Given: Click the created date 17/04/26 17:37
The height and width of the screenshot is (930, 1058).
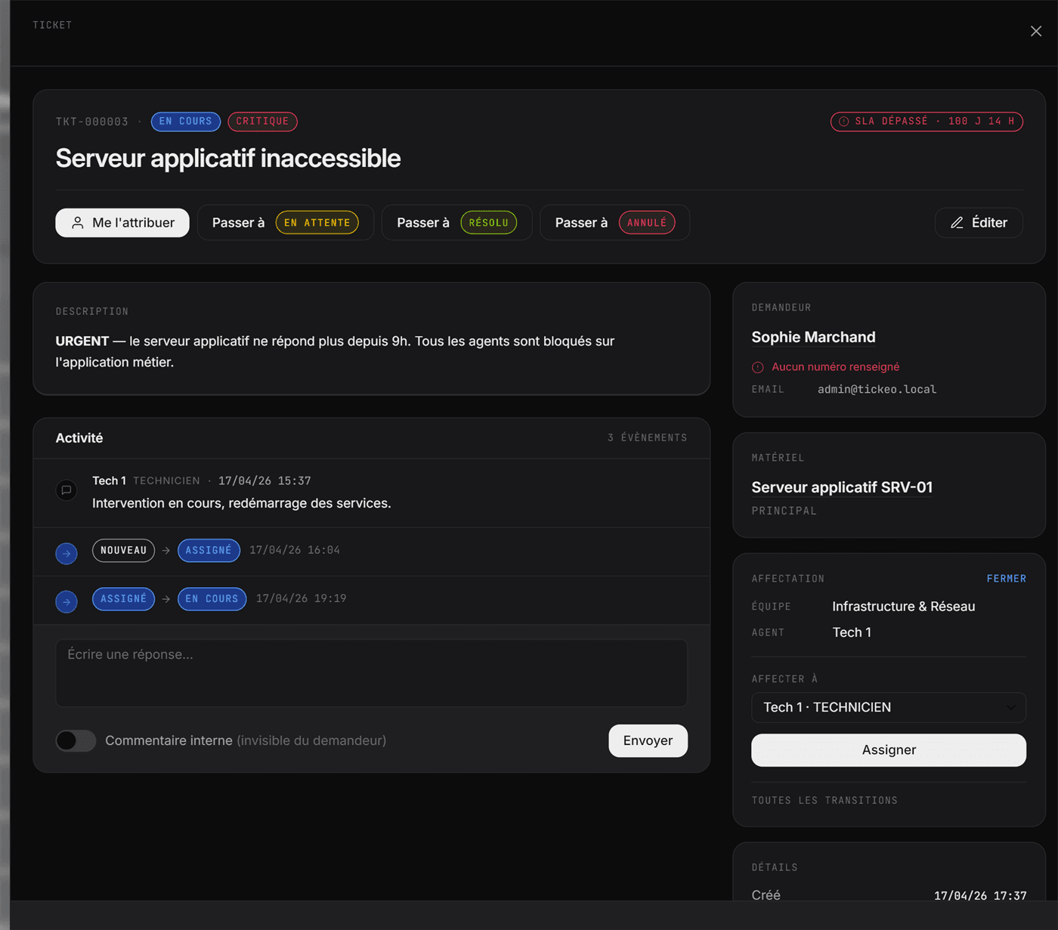Looking at the screenshot, I should [x=980, y=896].
